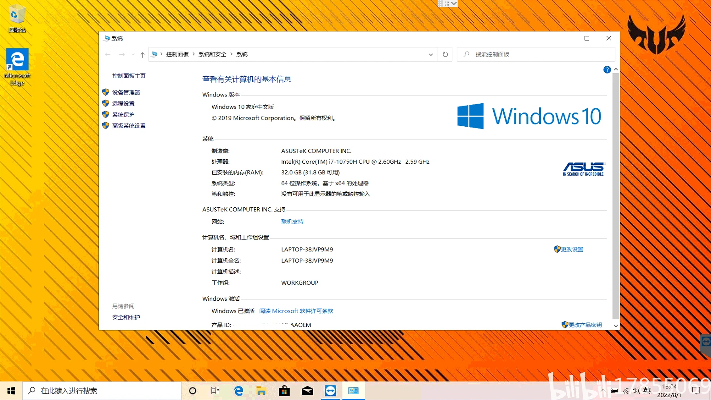711x400 pixels.
Task: Open TeamViewer icon on taskbar
Action: pos(330,391)
